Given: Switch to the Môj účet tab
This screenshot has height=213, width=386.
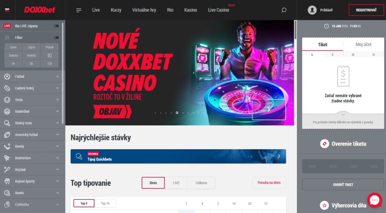Looking at the screenshot, I should [x=363, y=44].
